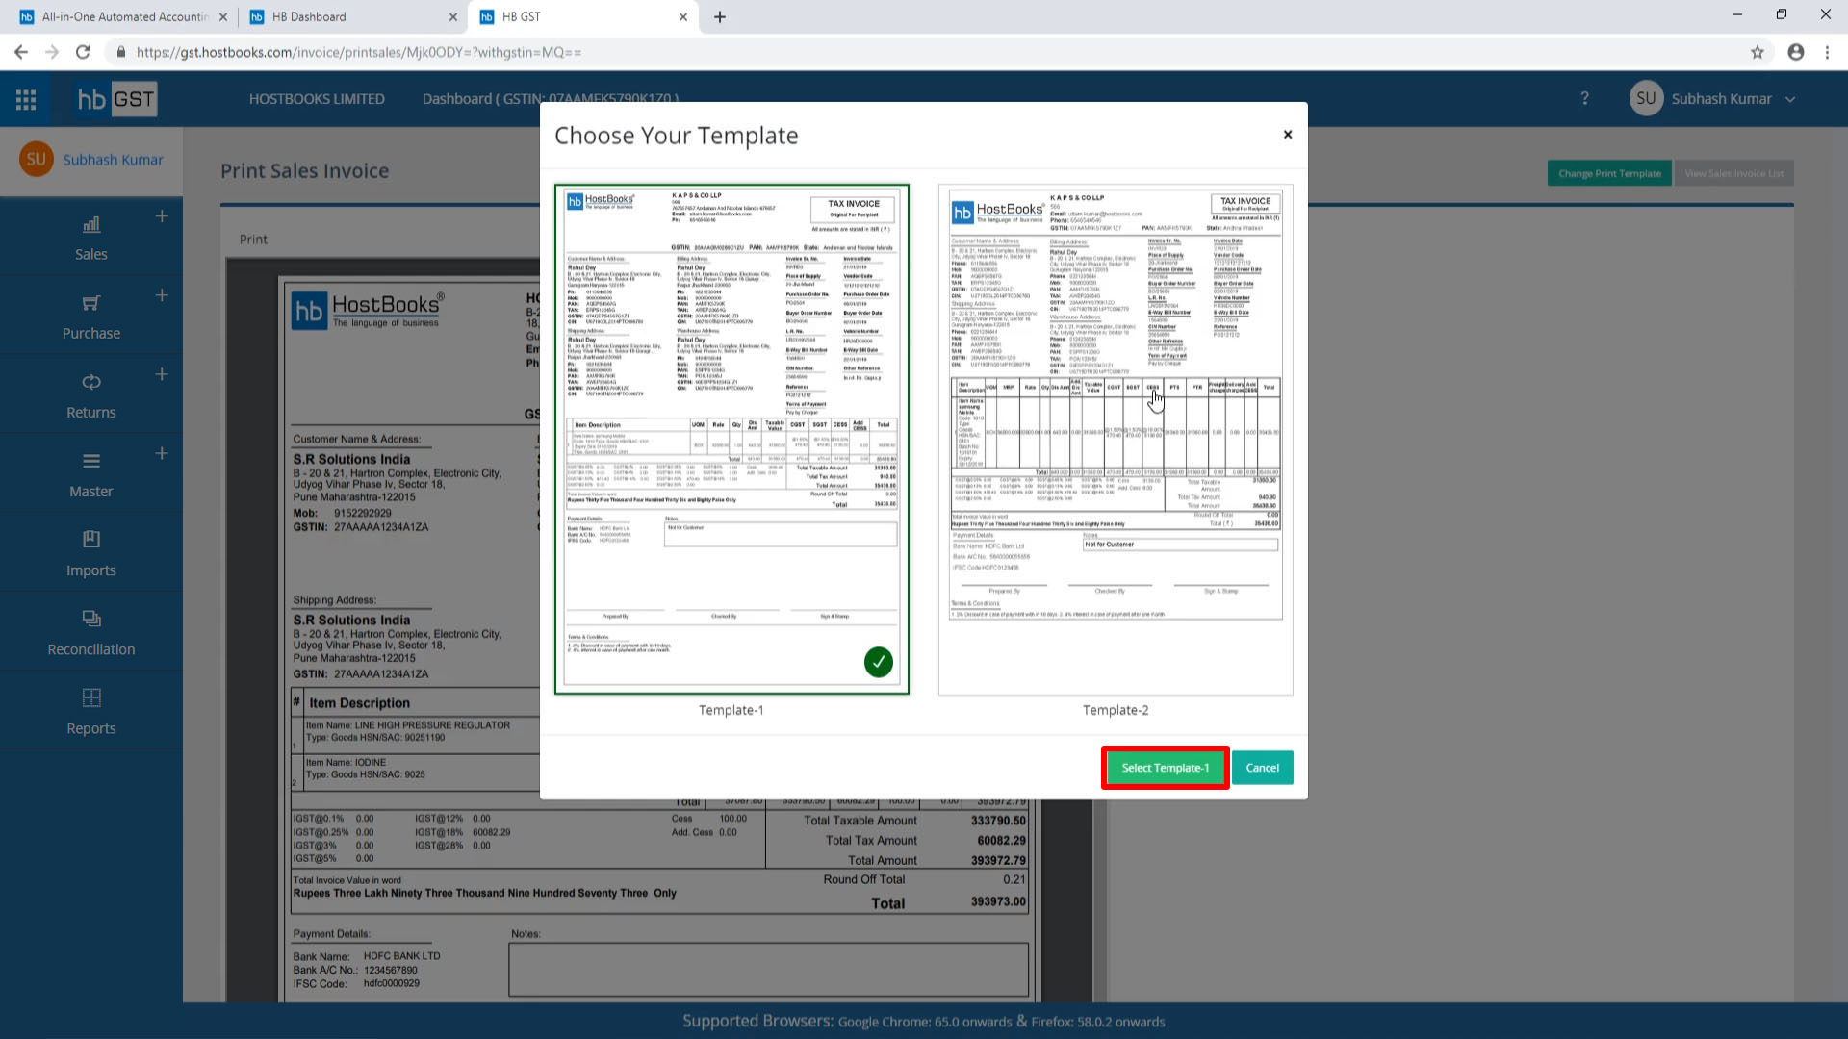Click Subhash Kumar name in sidebar
1848x1039 pixels.
click(114, 160)
